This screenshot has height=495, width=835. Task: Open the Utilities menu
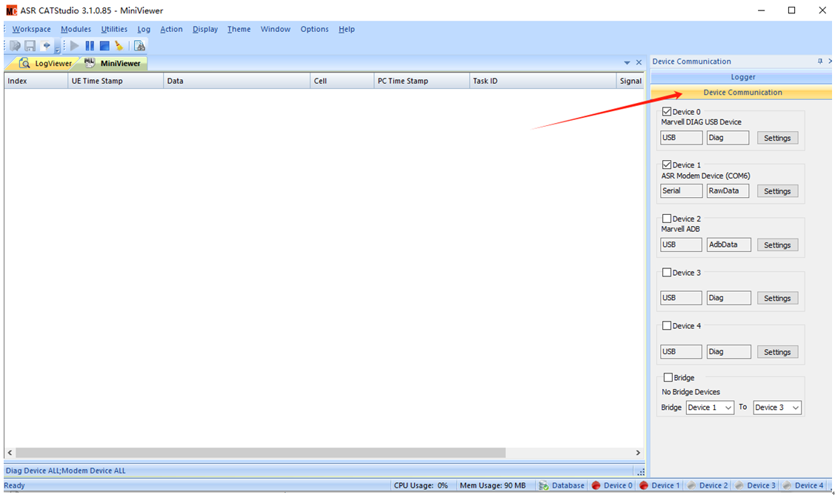(114, 30)
